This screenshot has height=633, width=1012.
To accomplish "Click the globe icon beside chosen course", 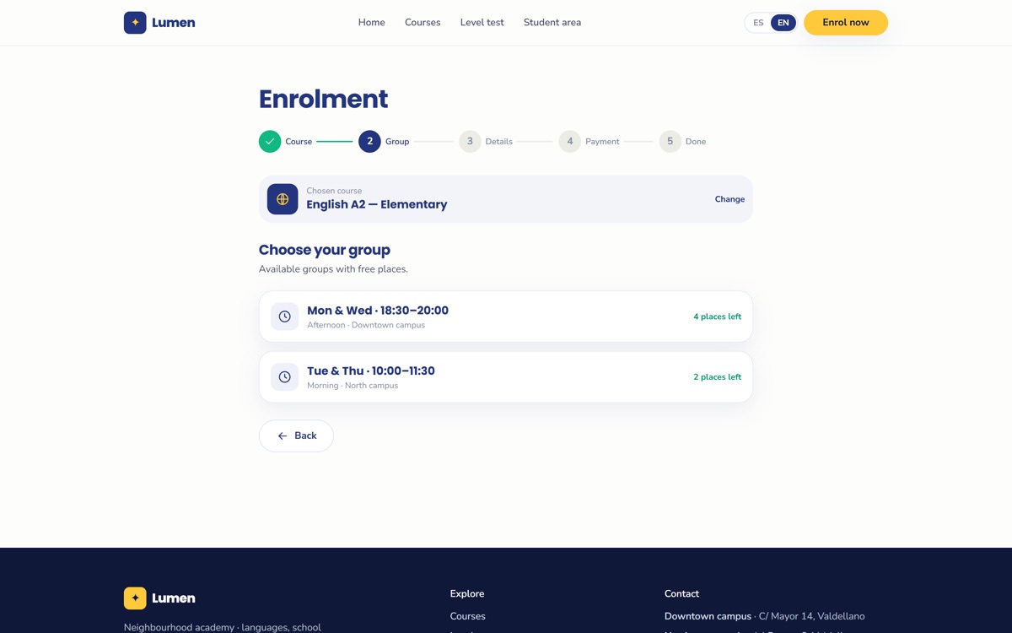I will 283,199.
